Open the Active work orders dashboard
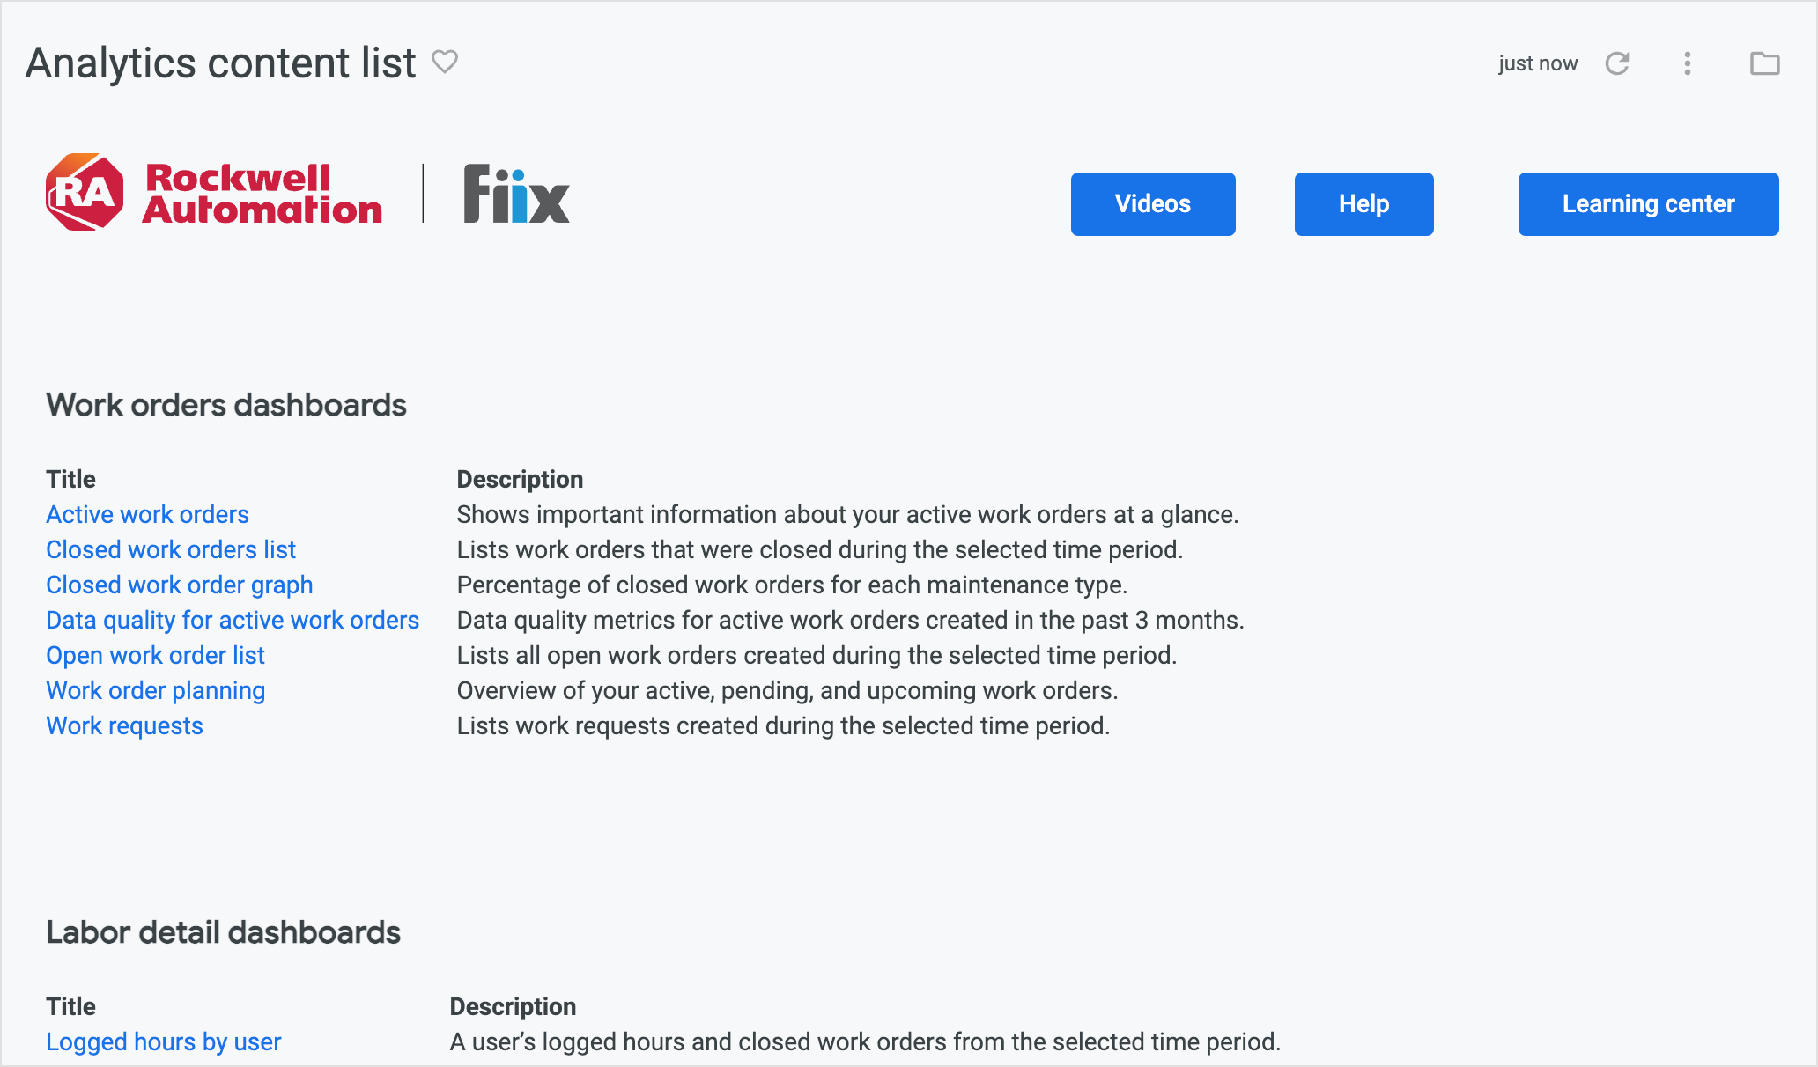Viewport: 1818px width, 1067px height. click(x=148, y=514)
